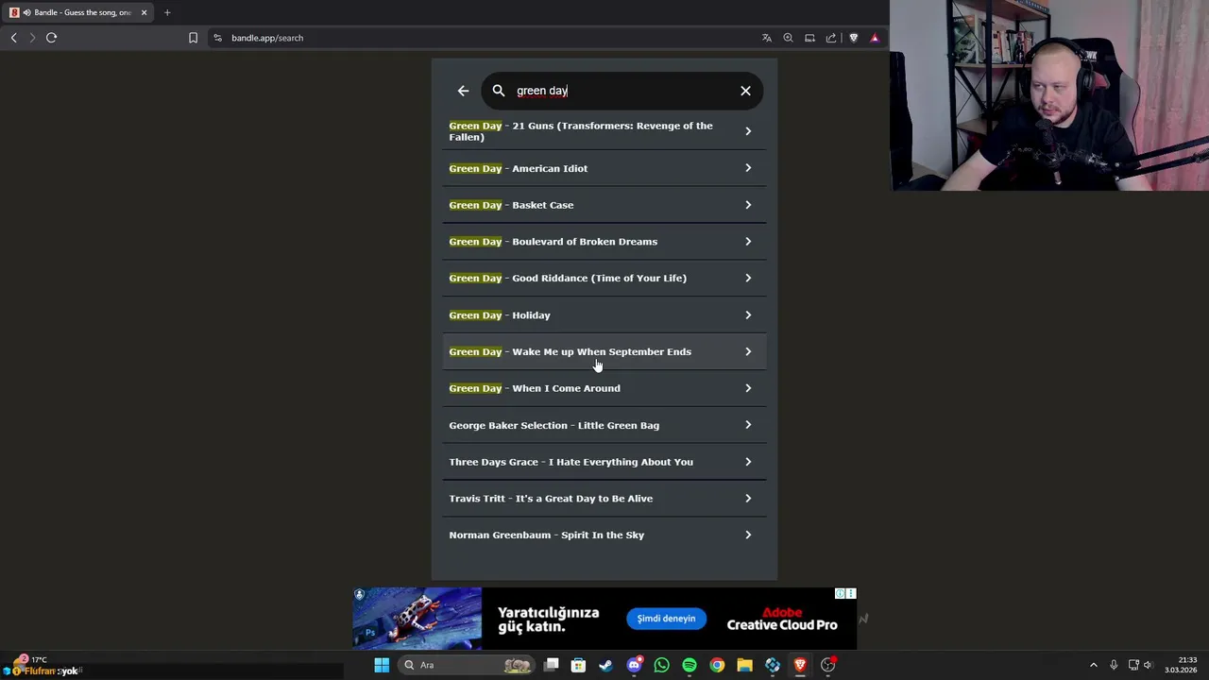The width and height of the screenshot is (1209, 680).
Task: Go back with the browser back arrow
Action: [13, 38]
